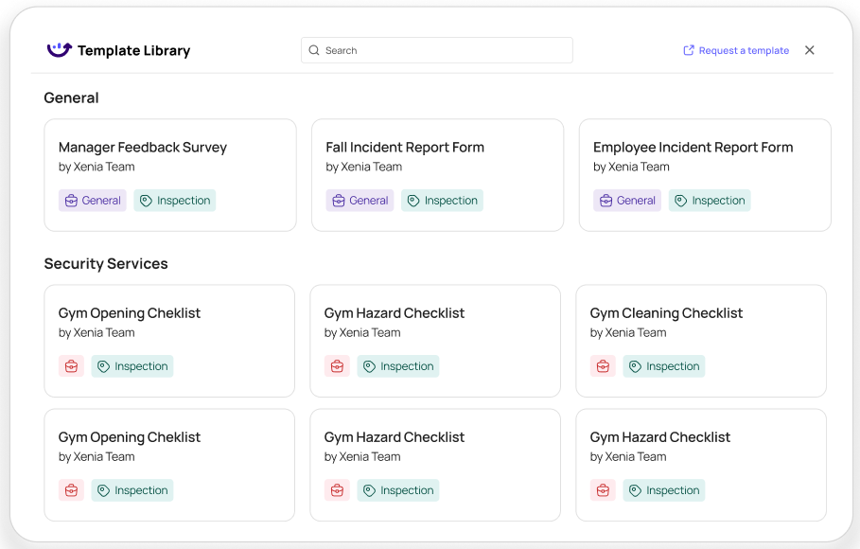Click the external link icon near Request a template
Image resolution: width=860 pixels, height=549 pixels.
689,50
